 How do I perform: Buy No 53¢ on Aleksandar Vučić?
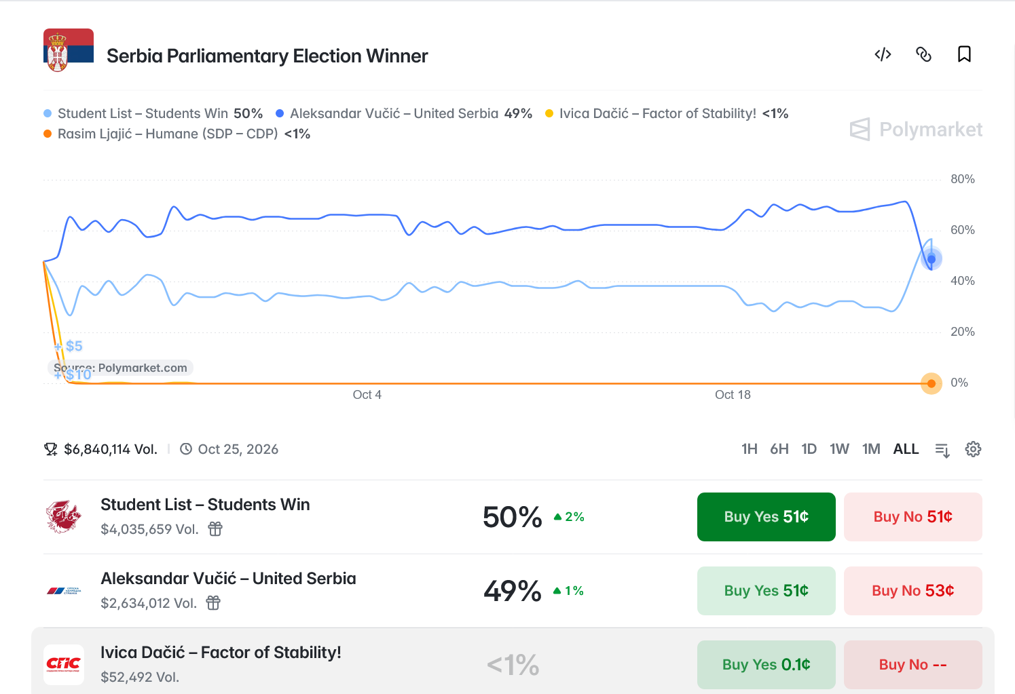tap(913, 591)
